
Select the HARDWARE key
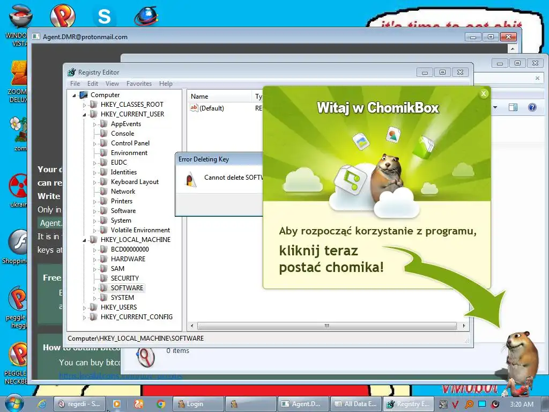point(128,259)
